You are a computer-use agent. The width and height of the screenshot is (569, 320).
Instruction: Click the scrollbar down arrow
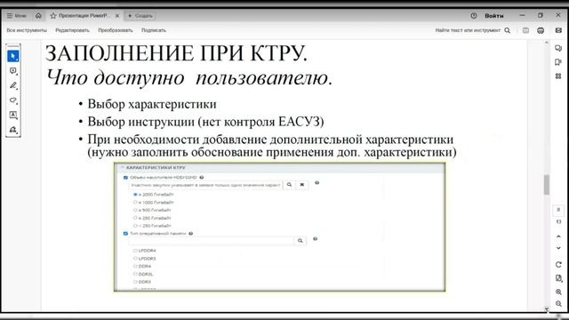click(x=547, y=308)
